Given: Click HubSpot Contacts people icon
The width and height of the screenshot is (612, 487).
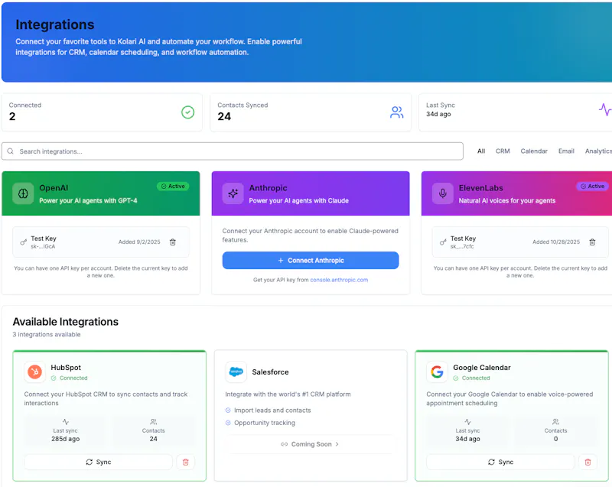Looking at the screenshot, I should (x=154, y=422).
